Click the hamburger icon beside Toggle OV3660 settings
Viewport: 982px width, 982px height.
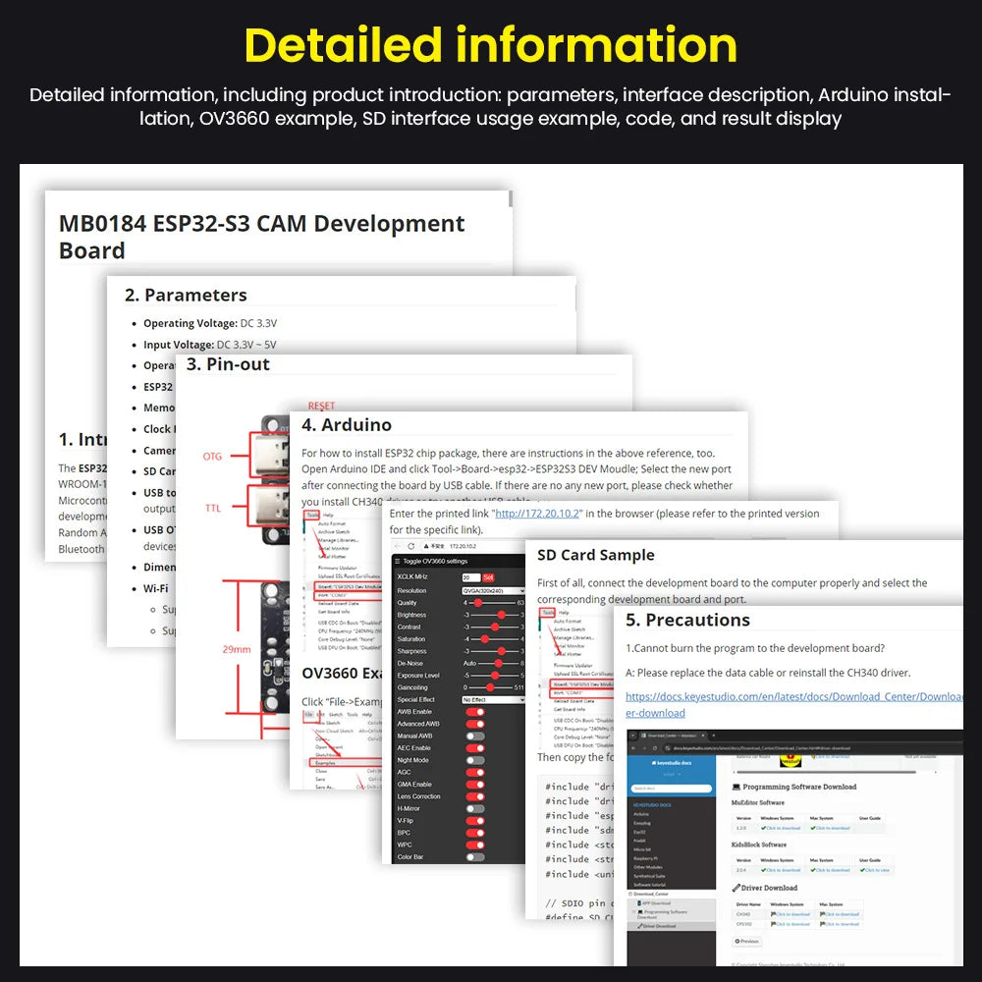pos(397,561)
